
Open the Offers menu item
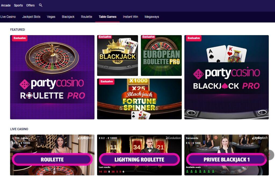[x=30, y=5]
